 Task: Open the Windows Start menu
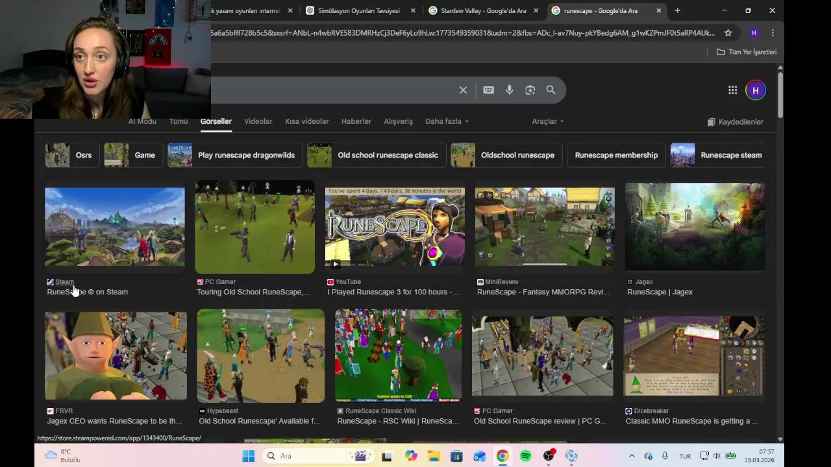click(248, 456)
